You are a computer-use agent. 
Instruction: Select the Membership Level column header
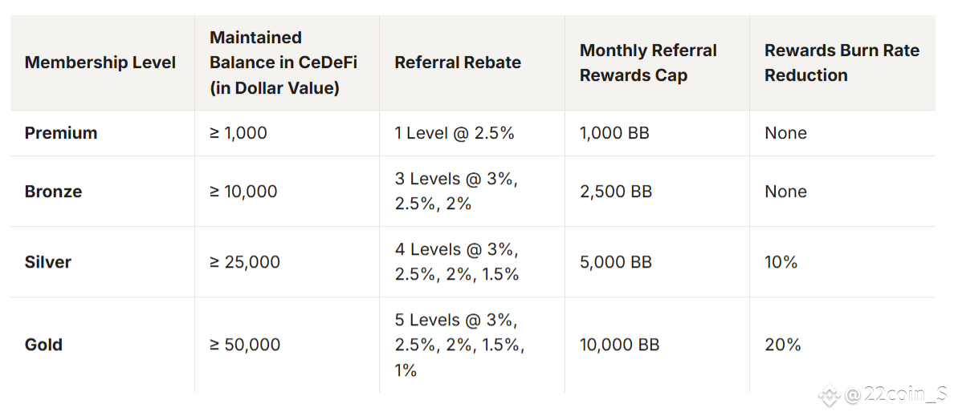click(100, 63)
